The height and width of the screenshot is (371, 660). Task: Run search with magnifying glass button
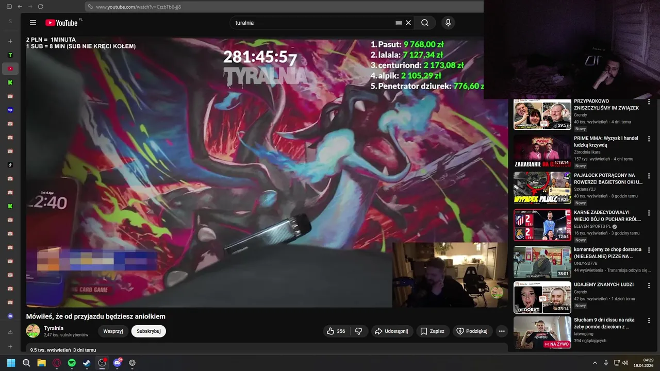[x=425, y=23]
